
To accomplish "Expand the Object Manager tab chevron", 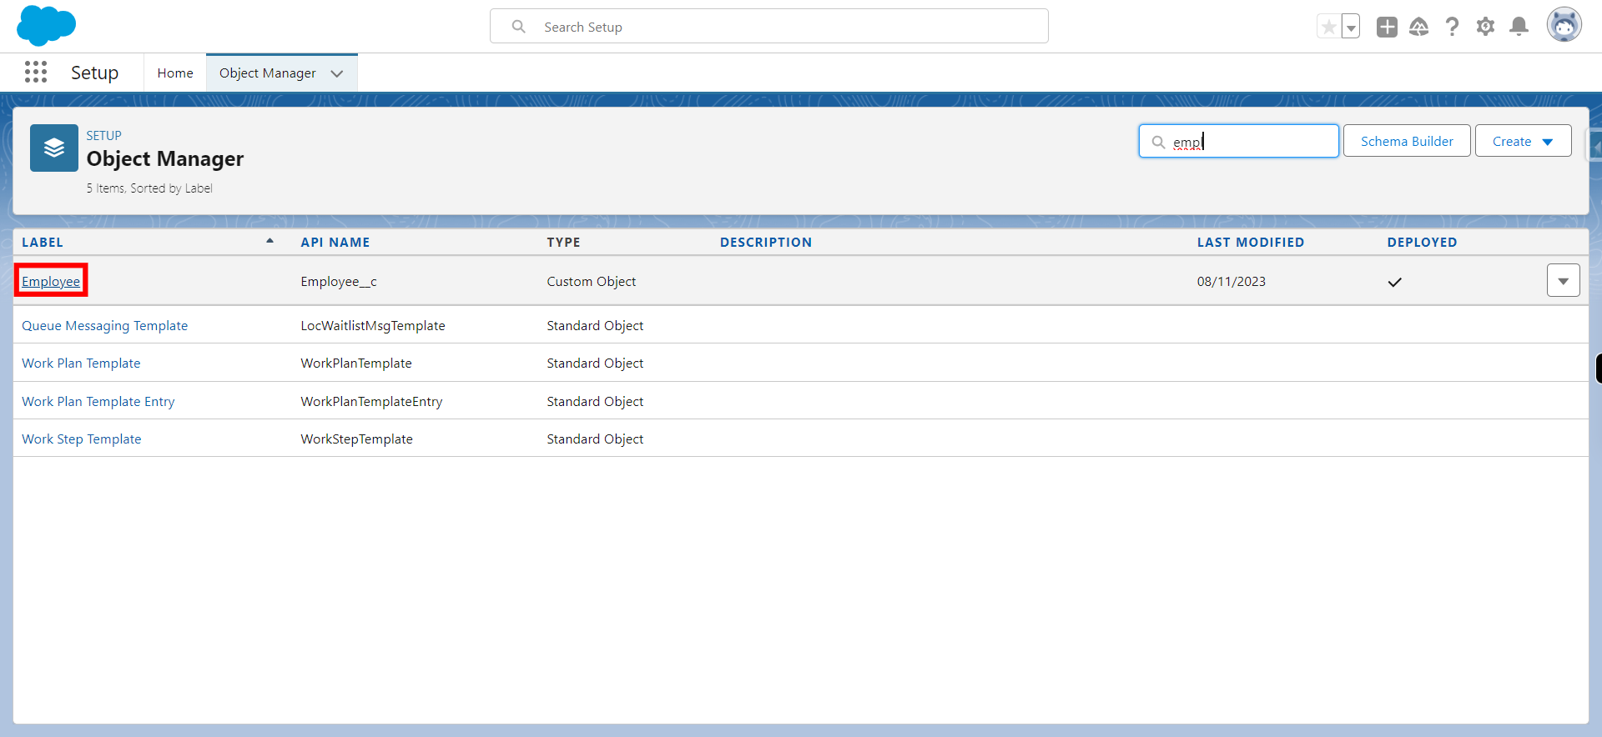I will [x=337, y=73].
